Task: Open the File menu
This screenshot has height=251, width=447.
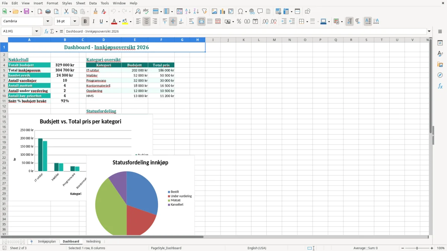Action: [x=5, y=3]
